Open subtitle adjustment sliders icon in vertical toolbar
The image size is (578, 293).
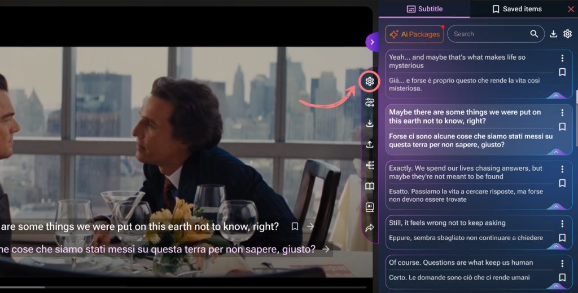pyautogui.click(x=370, y=103)
